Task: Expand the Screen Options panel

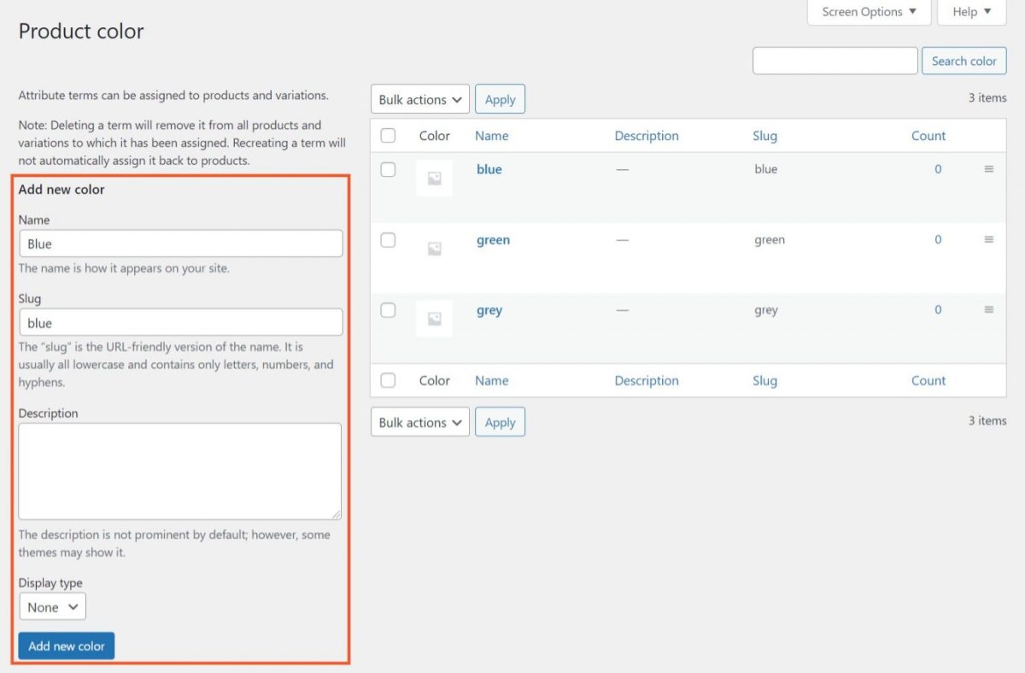Action: tap(869, 12)
